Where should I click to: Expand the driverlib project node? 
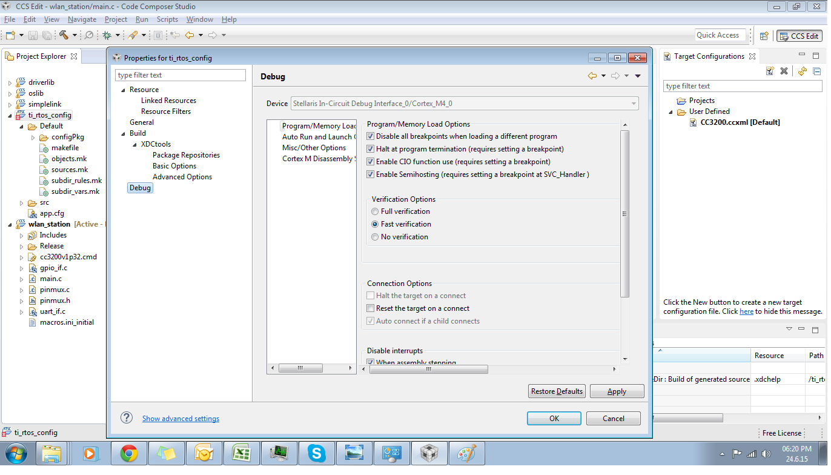coord(10,82)
